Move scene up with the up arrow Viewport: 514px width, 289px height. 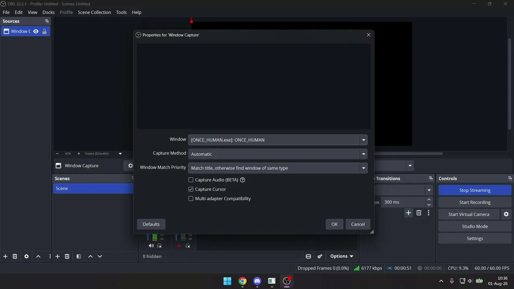coord(90,256)
